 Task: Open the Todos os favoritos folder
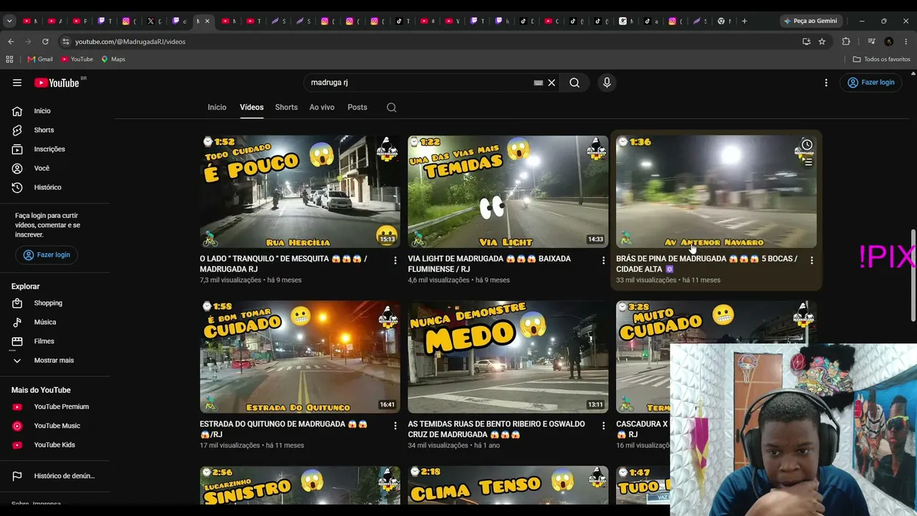[881, 59]
